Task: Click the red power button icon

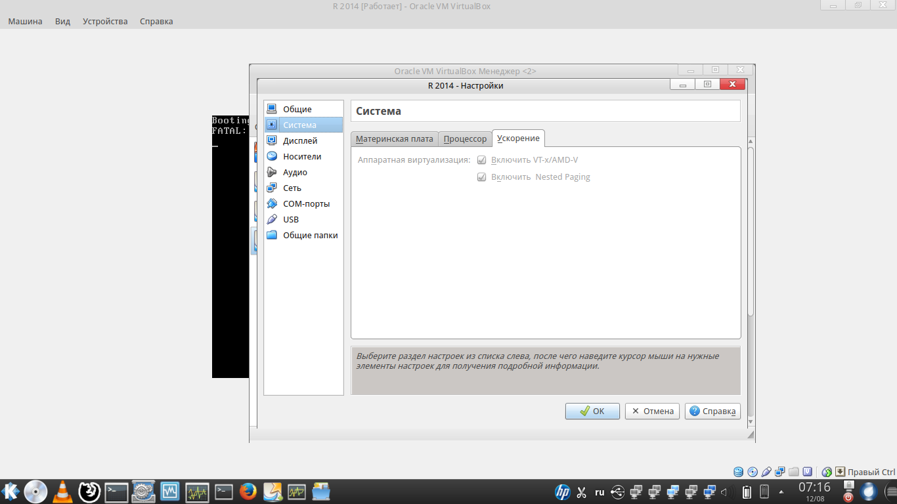Action: click(x=848, y=497)
